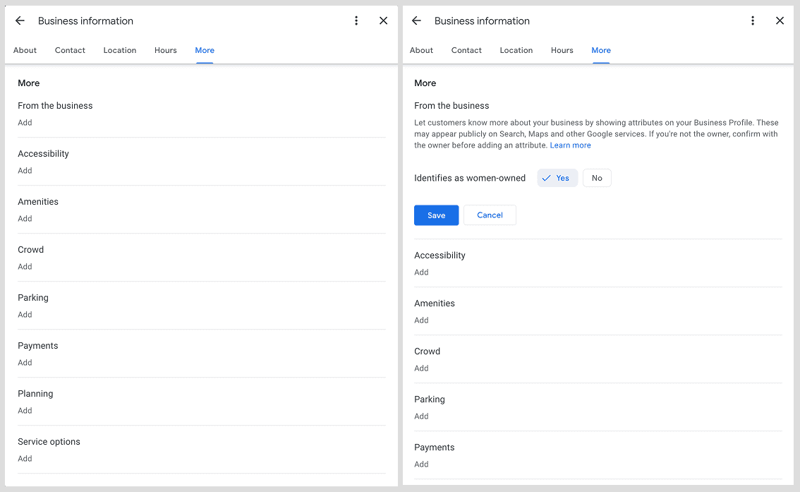Open Location tab in right panel
The width and height of the screenshot is (800, 492).
point(516,50)
